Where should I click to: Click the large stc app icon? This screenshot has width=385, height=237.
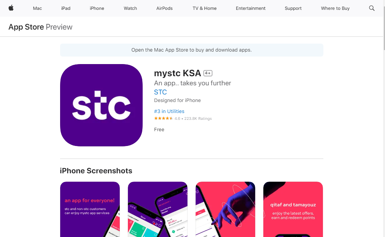tap(101, 105)
